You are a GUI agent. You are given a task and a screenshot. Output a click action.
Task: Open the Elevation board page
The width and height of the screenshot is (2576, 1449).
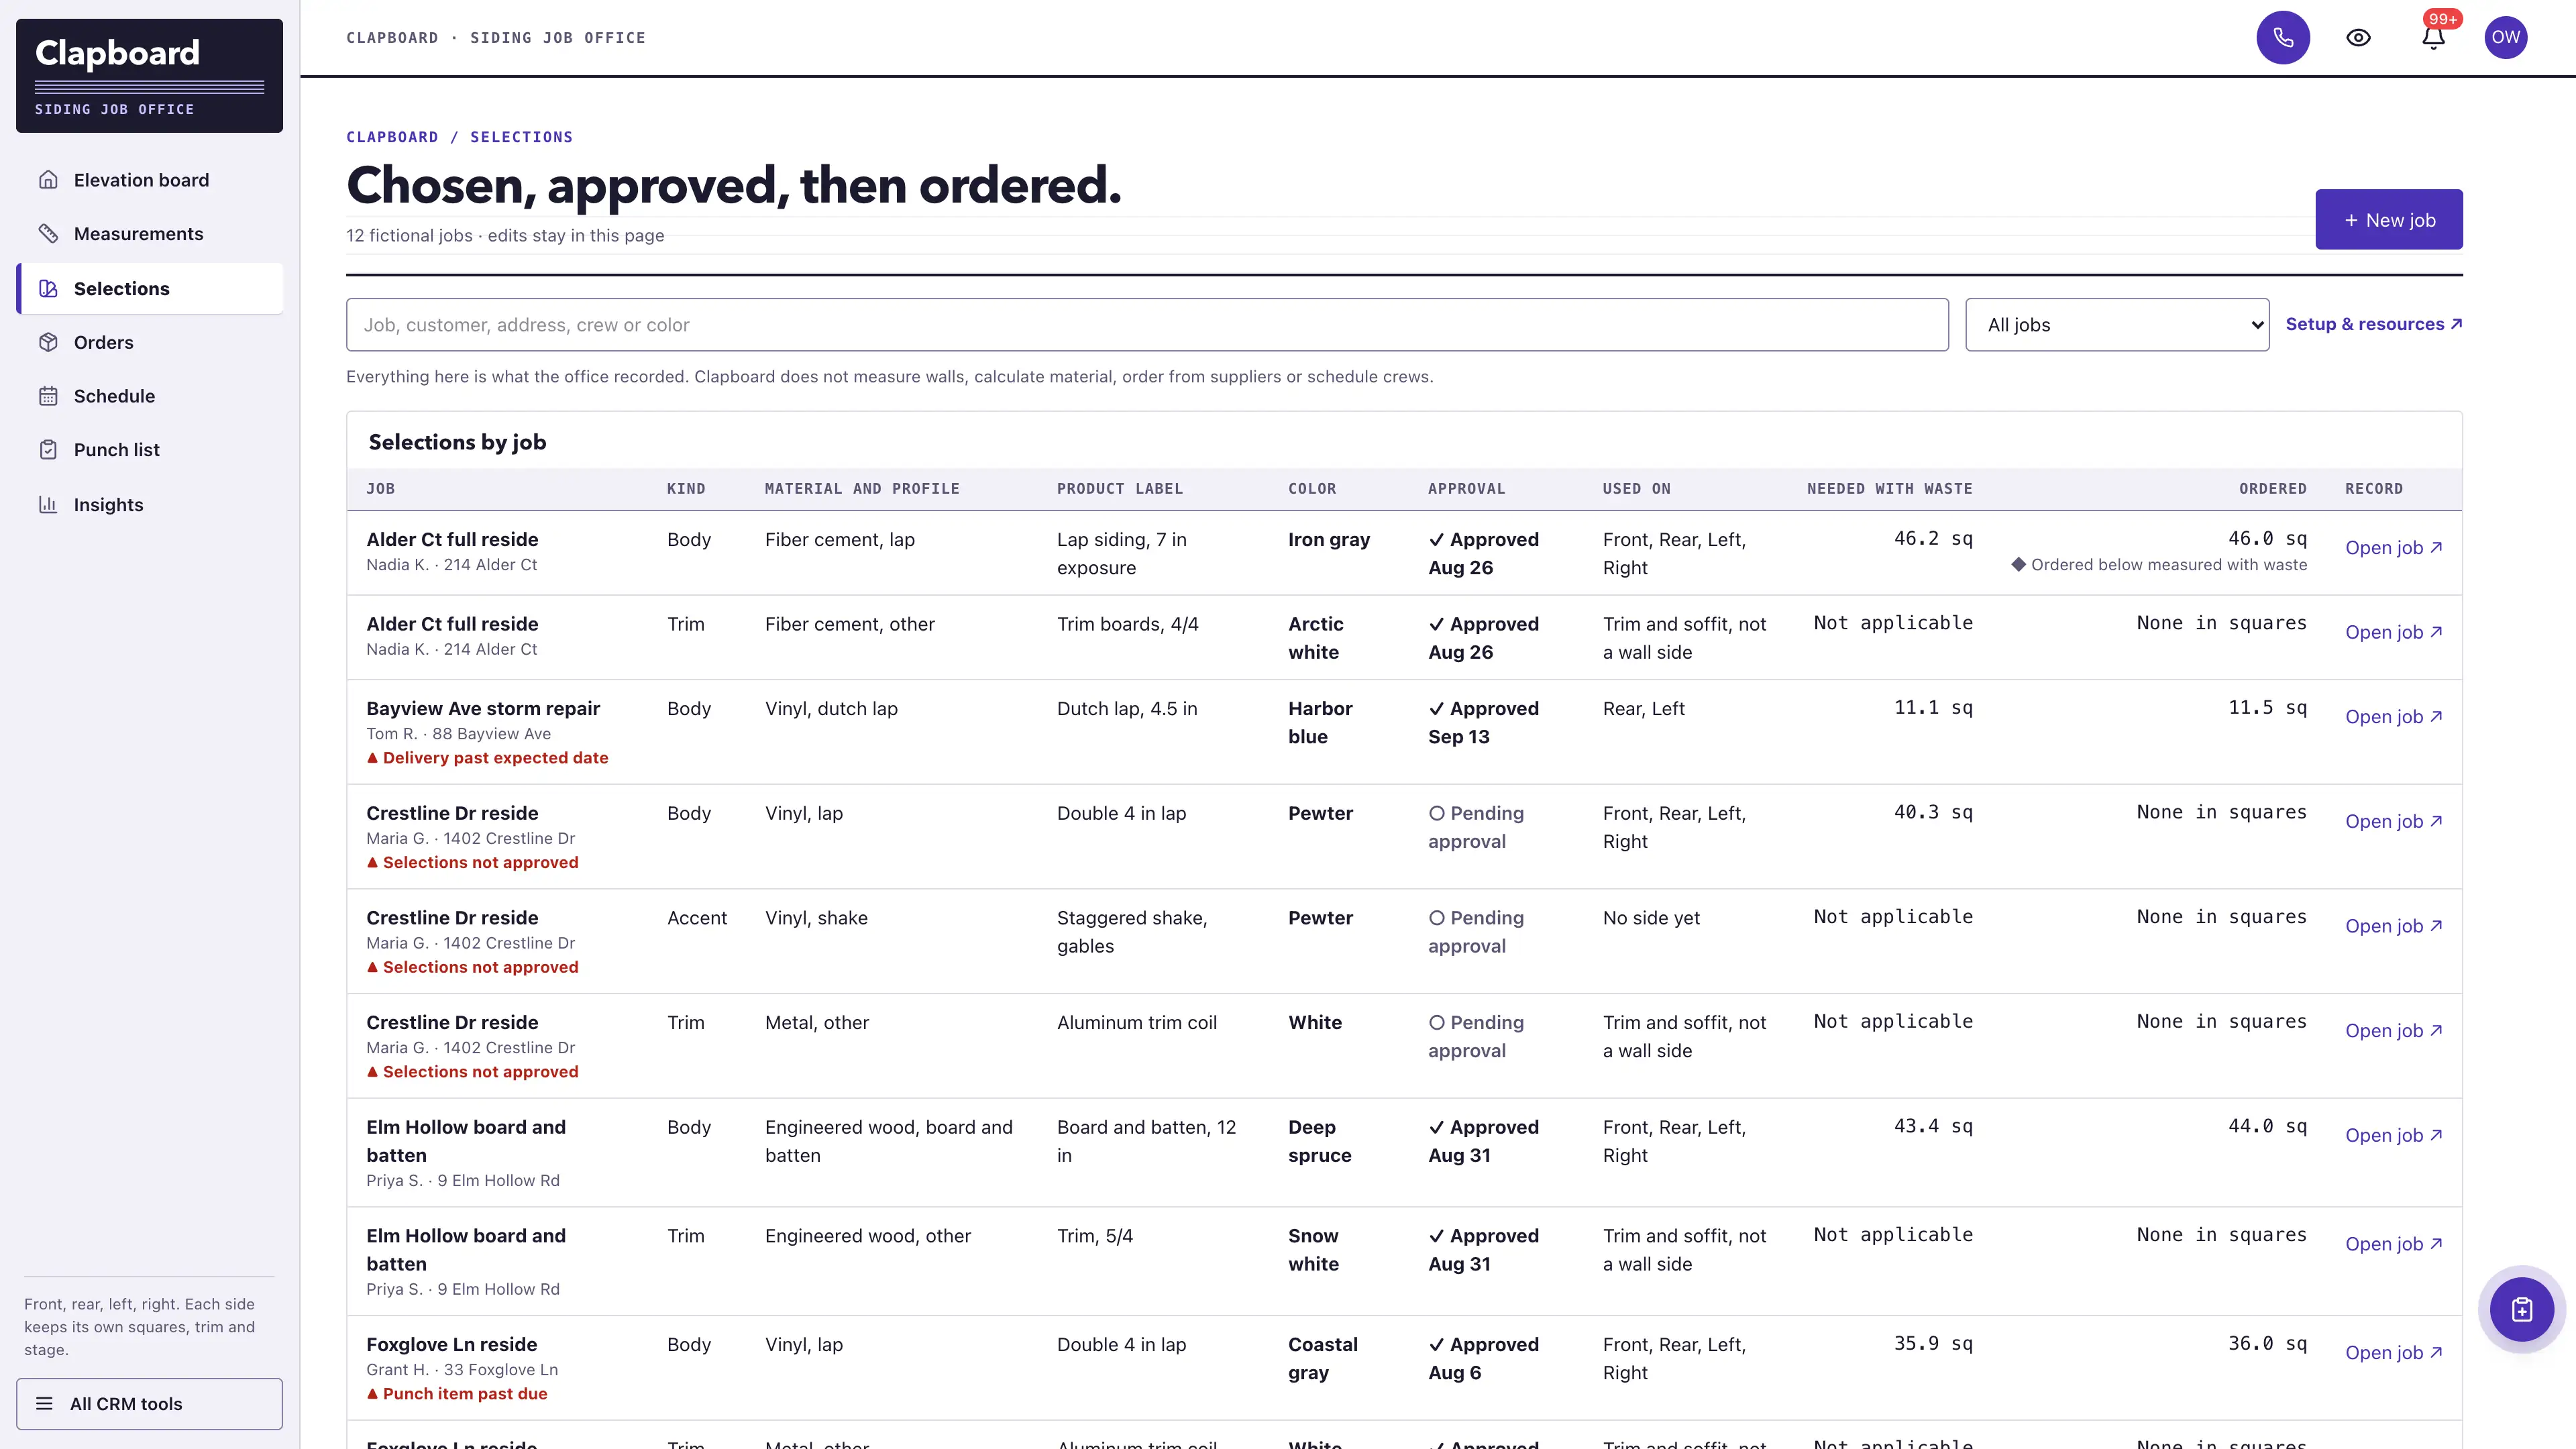coord(150,180)
